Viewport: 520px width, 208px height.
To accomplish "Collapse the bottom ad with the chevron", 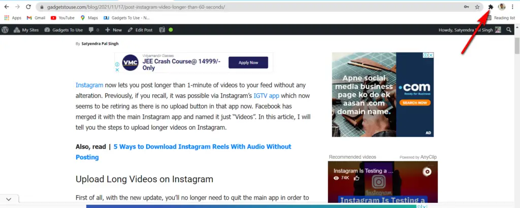I will pos(9,199).
